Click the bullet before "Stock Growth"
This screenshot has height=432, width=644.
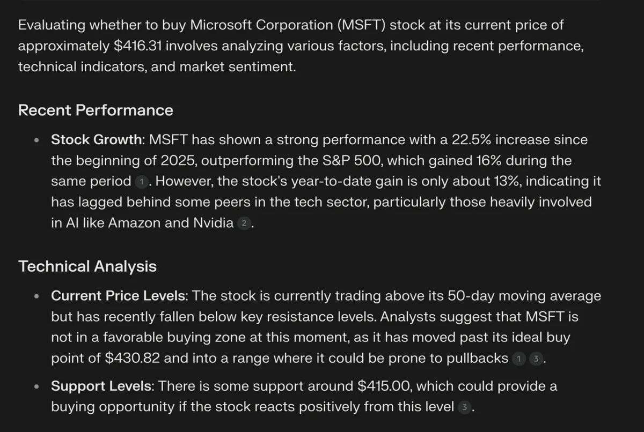click(x=36, y=141)
